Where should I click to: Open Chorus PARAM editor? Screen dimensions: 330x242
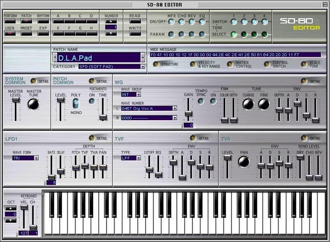[181, 34]
